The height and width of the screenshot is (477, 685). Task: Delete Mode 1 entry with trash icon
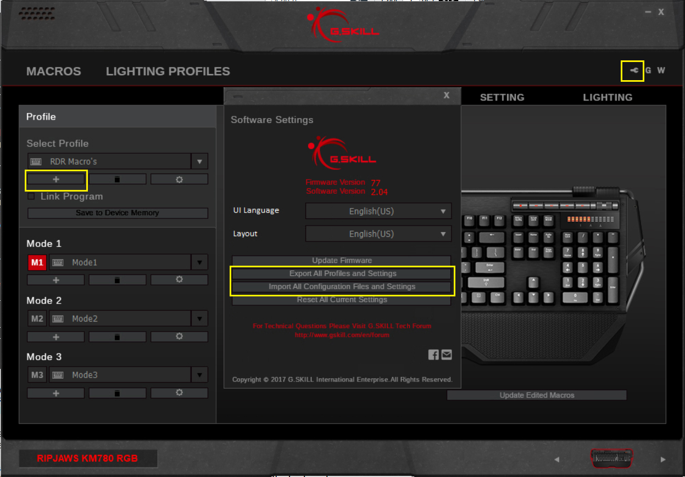pos(118,280)
